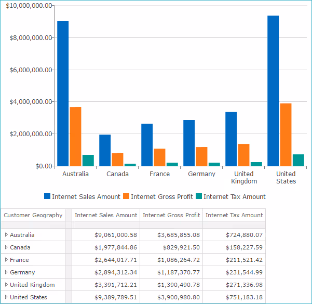
Task: Click the teal Internet Tax Amount legend swatch
Action: click(x=198, y=196)
